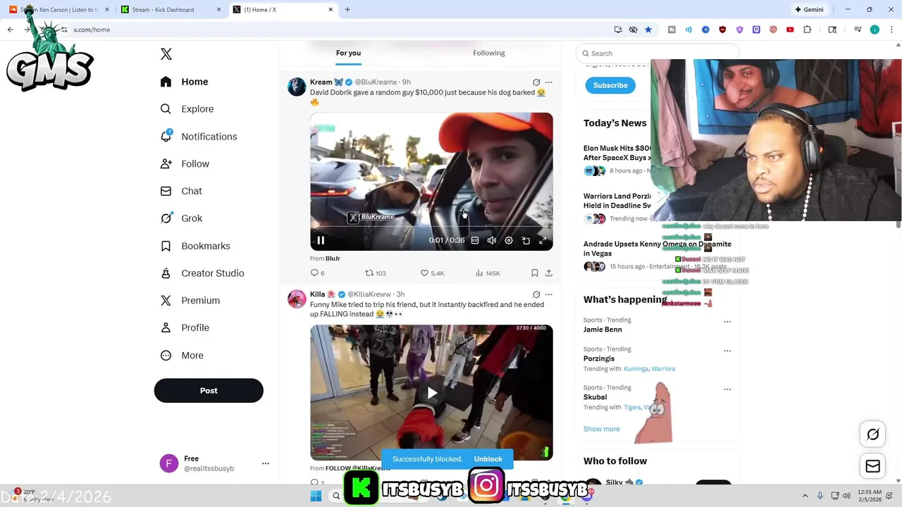
Task: Open Notifications in the sidebar
Action: pyautogui.click(x=199, y=137)
